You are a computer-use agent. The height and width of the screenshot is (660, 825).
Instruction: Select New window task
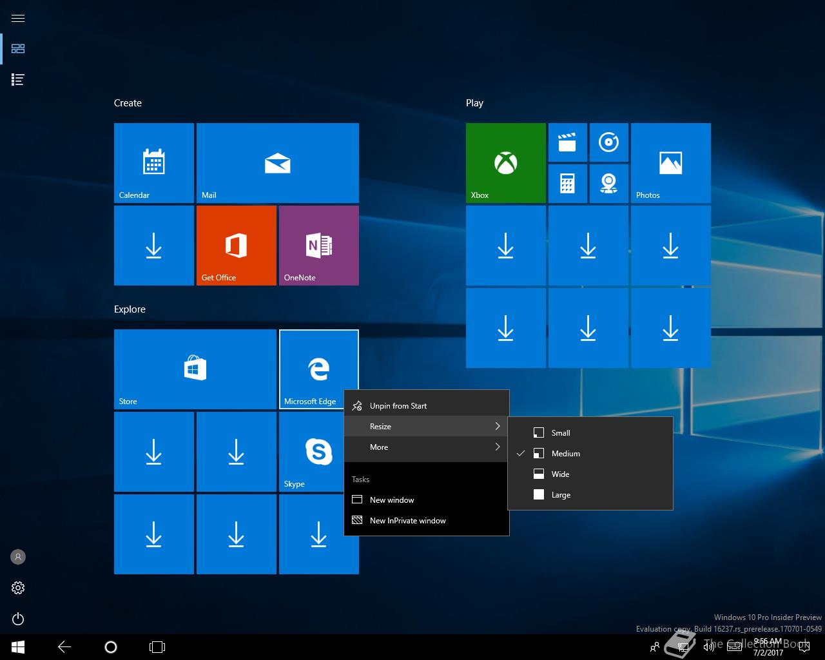427,500
